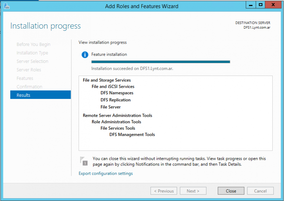Click the Export configuration settings link
The image size is (284, 201).
coord(106,173)
